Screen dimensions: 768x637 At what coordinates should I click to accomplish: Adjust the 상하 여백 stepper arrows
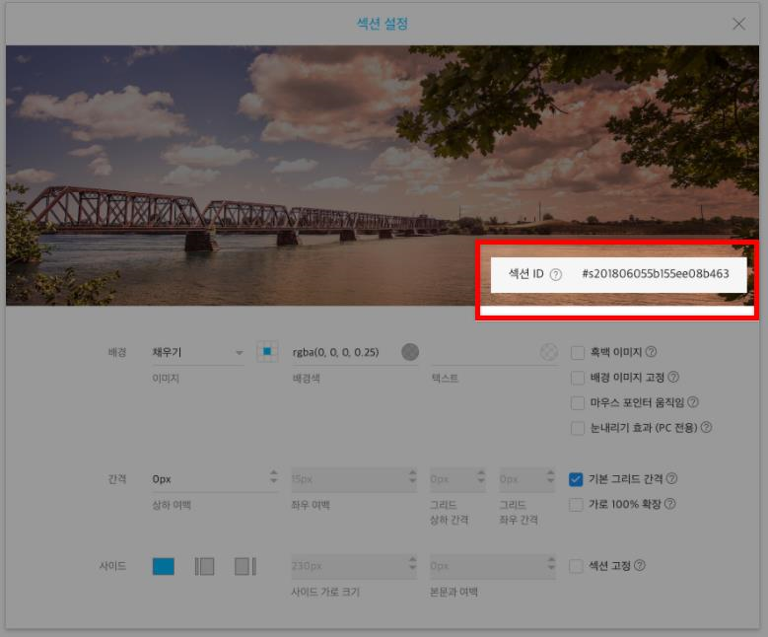click(273, 476)
